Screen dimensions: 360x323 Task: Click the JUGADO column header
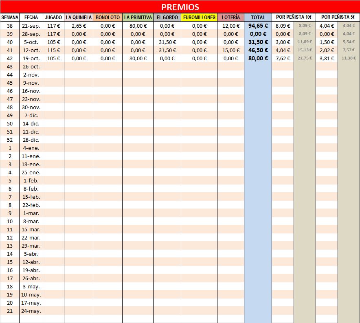click(53, 18)
